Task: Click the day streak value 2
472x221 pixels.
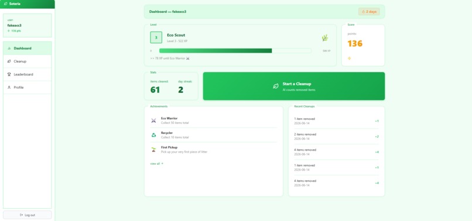Action: pyautogui.click(x=180, y=90)
